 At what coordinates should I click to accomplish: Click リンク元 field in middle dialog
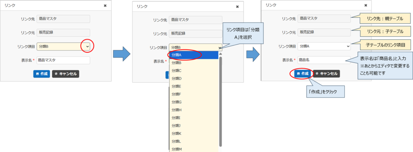click(x=196, y=33)
